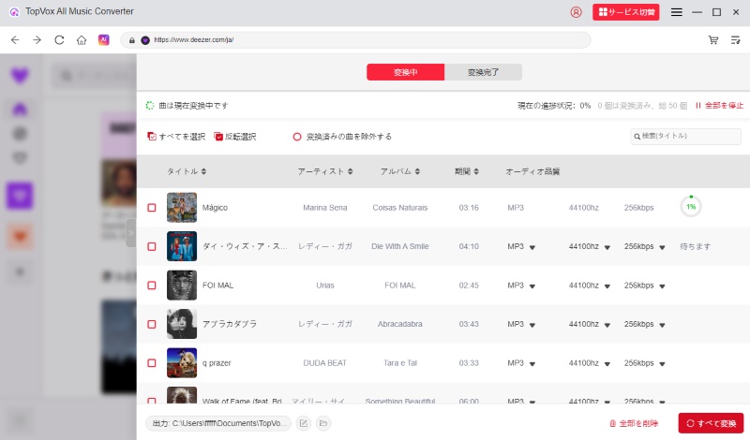Check the q prazer row checkbox
This screenshot has height=440, width=750.
click(x=152, y=363)
